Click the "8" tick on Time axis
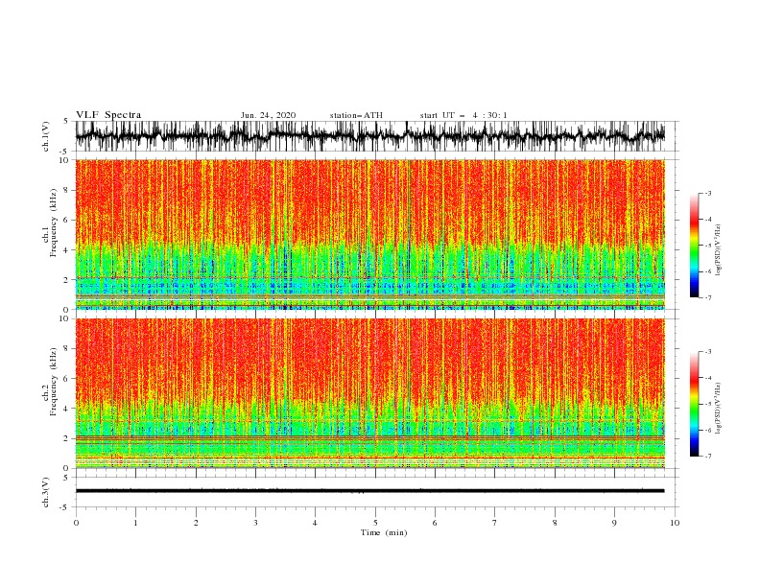The width and height of the screenshot is (760, 587). pyautogui.click(x=555, y=523)
